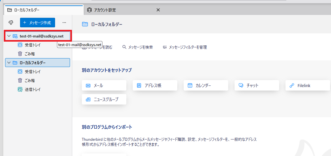The image size is (331, 156).
Task: Open 受信トレイ under ローカルフォルダー
Action: 32,72
